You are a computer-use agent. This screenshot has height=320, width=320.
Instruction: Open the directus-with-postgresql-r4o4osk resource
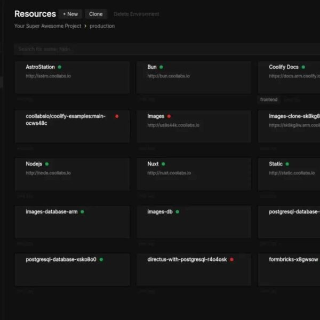(x=187, y=259)
